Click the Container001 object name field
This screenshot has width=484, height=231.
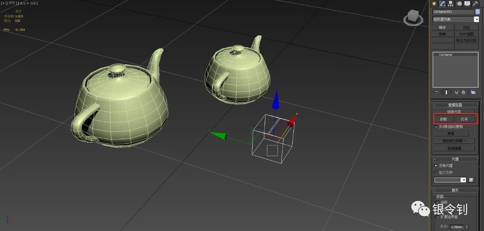point(453,12)
